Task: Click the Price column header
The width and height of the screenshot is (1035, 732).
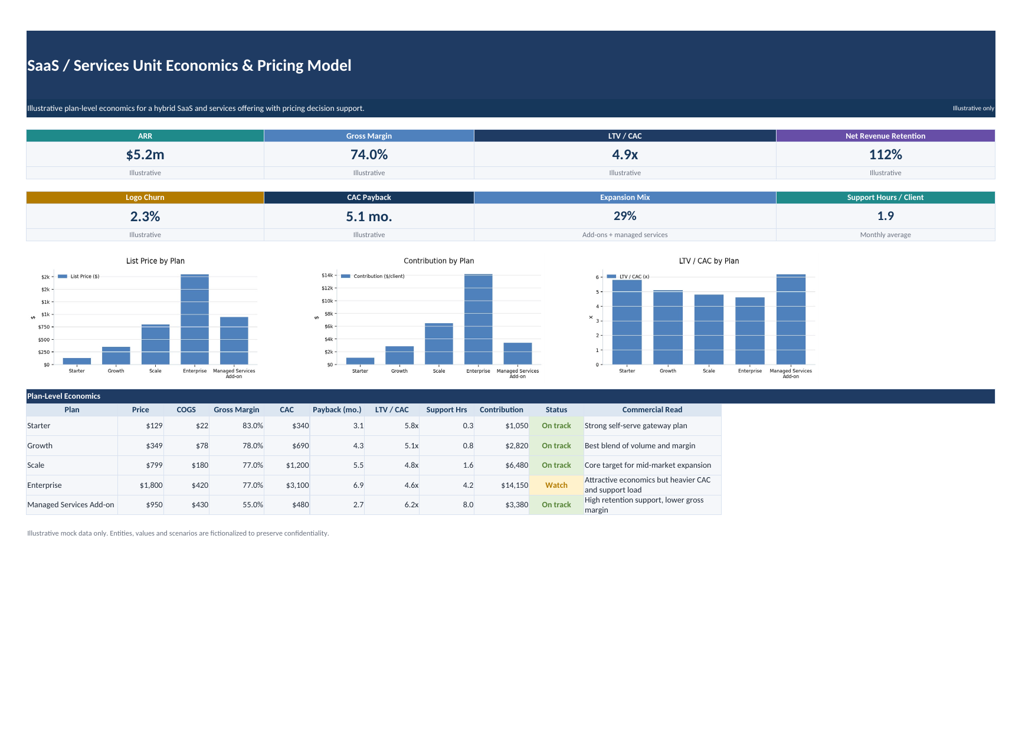Action: pos(140,410)
